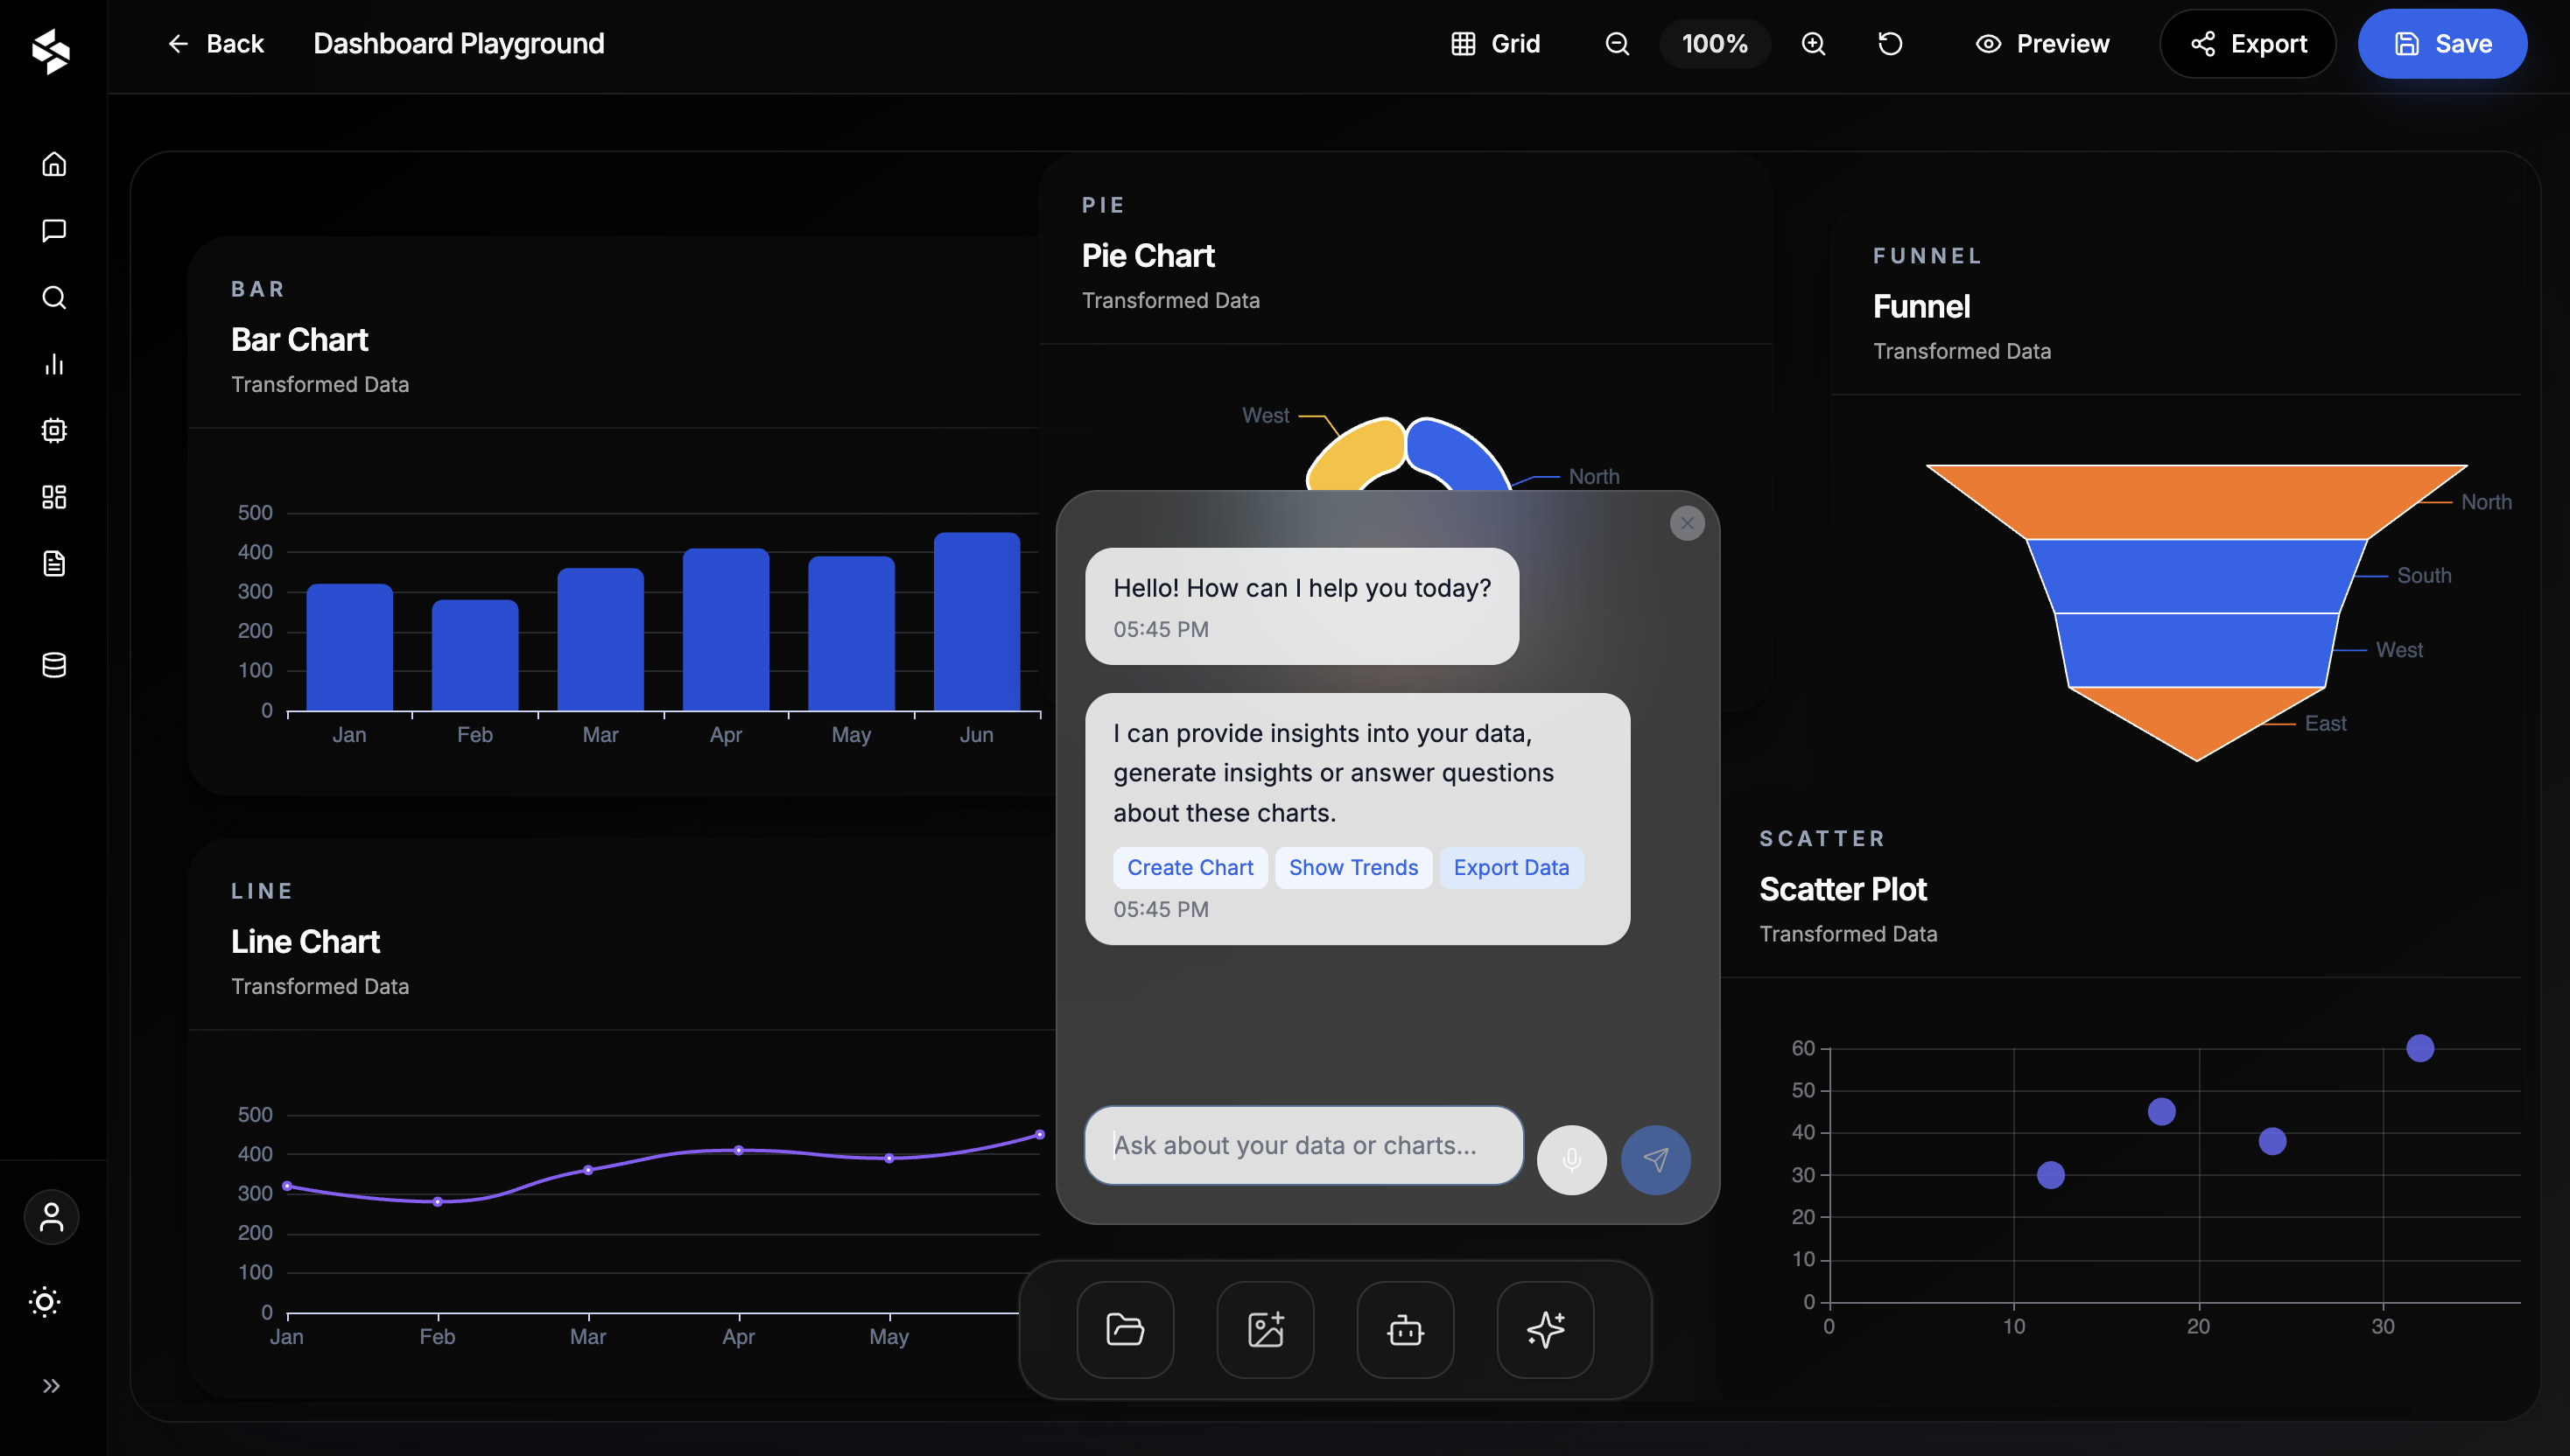Toggle Preview mode with eye icon

[2042, 44]
